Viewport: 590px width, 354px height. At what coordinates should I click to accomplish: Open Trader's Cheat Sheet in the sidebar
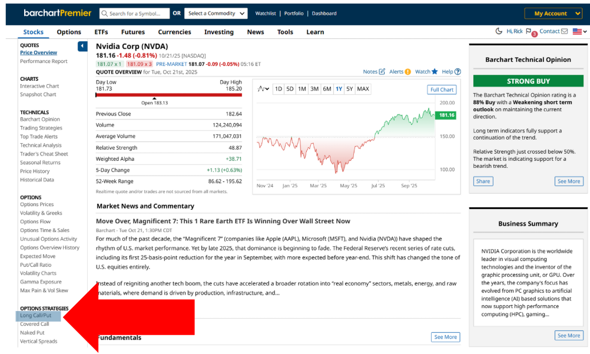coord(44,154)
